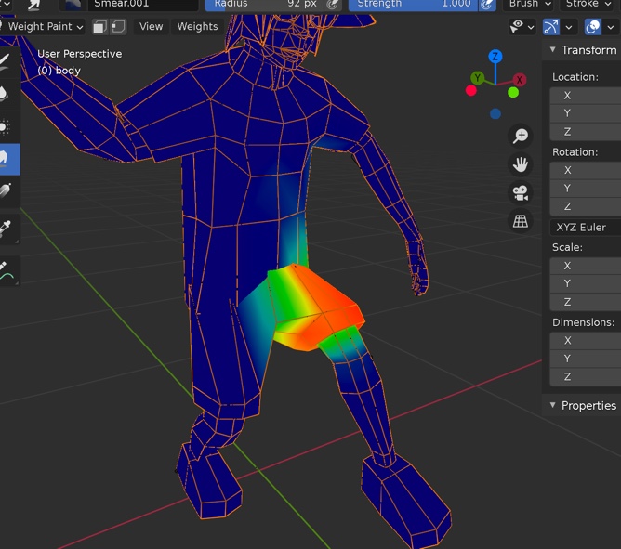Toggle Radius pressure sensitivity button
Screen dimensions: 621x549
coord(333,4)
